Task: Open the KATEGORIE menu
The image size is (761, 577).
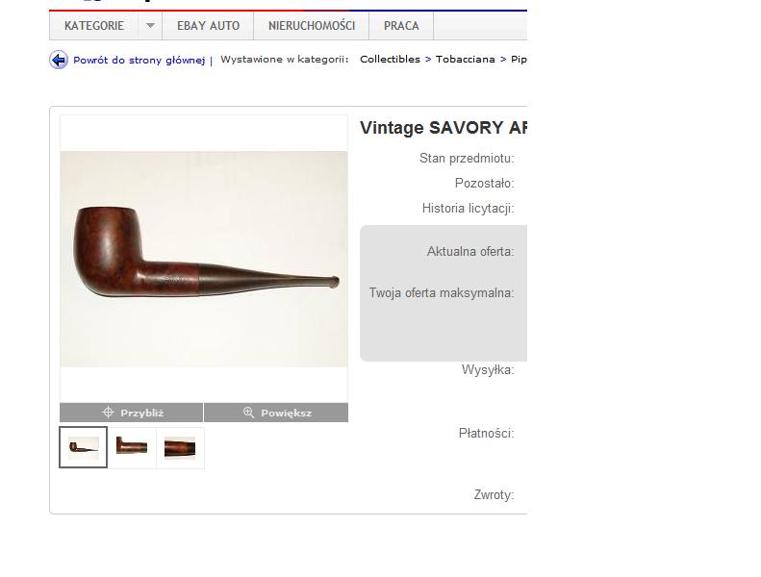Action: coord(94,26)
